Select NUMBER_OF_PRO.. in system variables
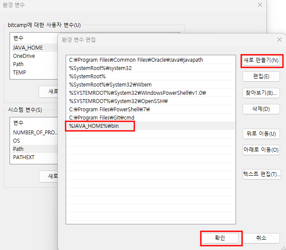This screenshot has width=286, height=250. [x=35, y=133]
